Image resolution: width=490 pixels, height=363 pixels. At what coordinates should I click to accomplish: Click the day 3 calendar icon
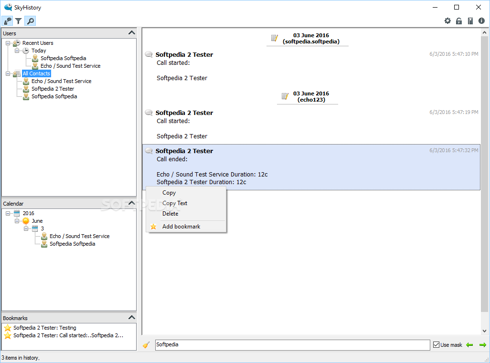[35, 228]
